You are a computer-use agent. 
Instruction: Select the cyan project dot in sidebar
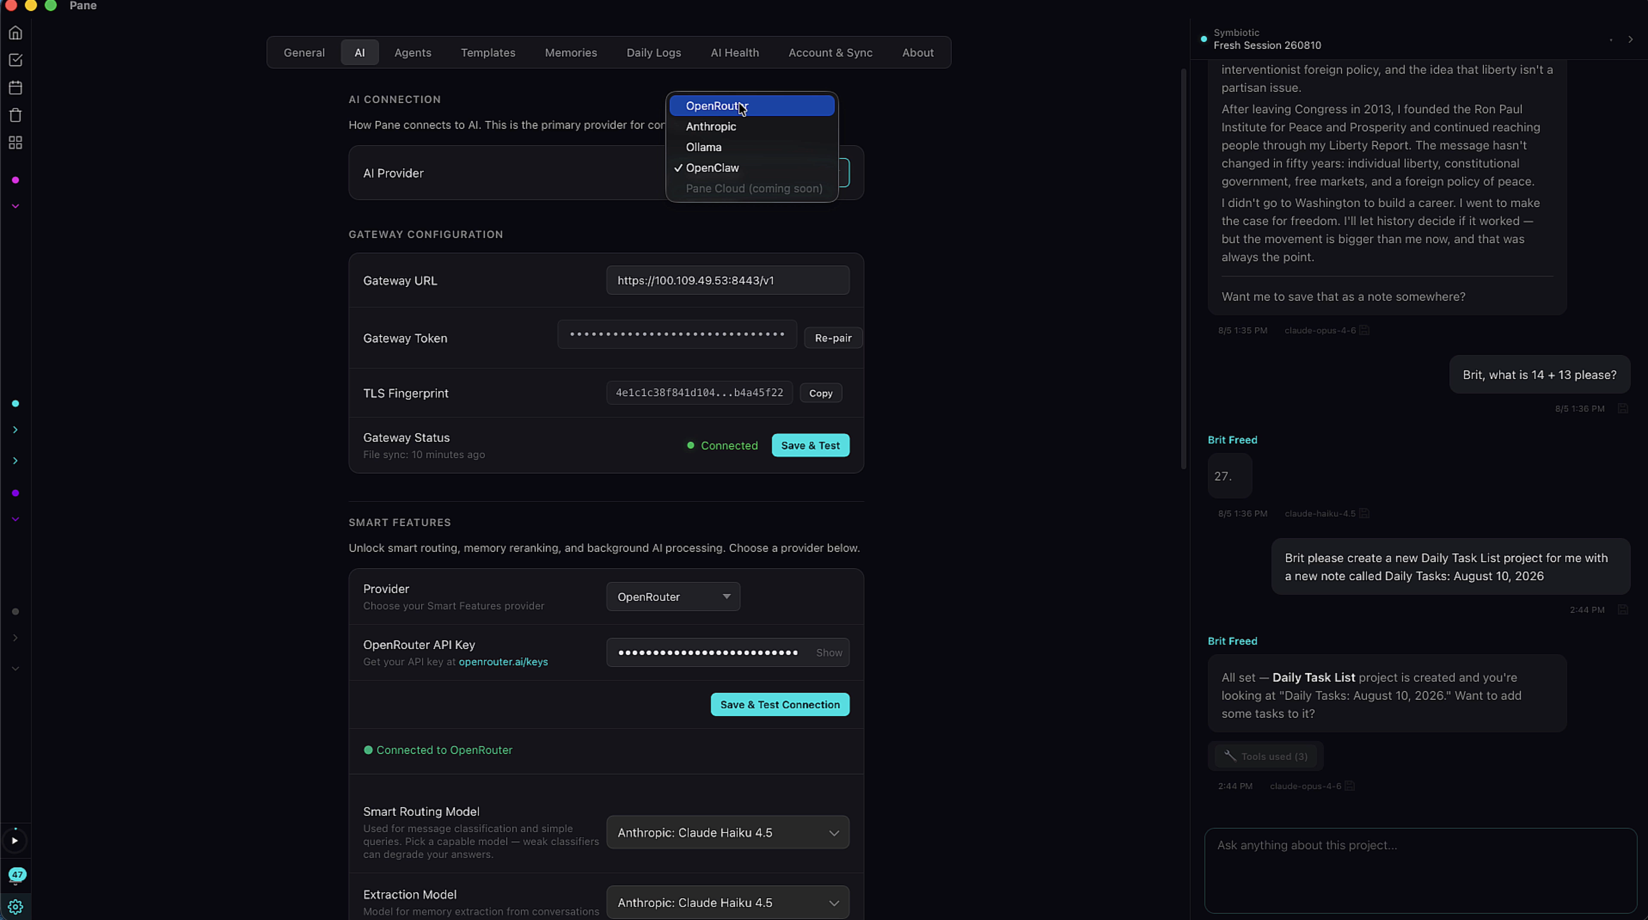click(15, 404)
